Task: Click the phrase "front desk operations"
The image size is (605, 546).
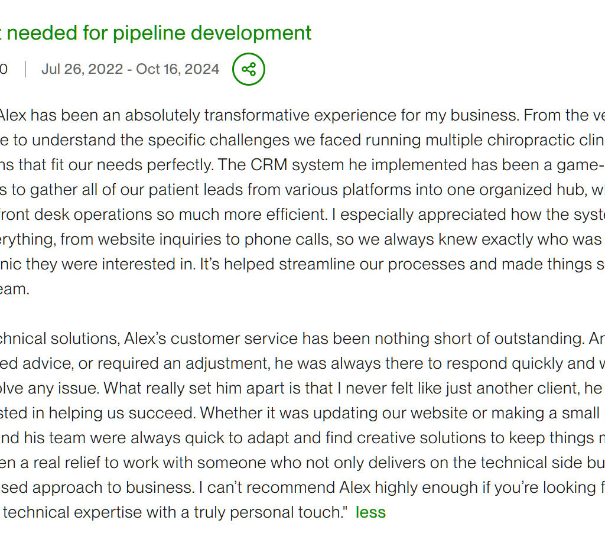Action: click(x=65, y=214)
